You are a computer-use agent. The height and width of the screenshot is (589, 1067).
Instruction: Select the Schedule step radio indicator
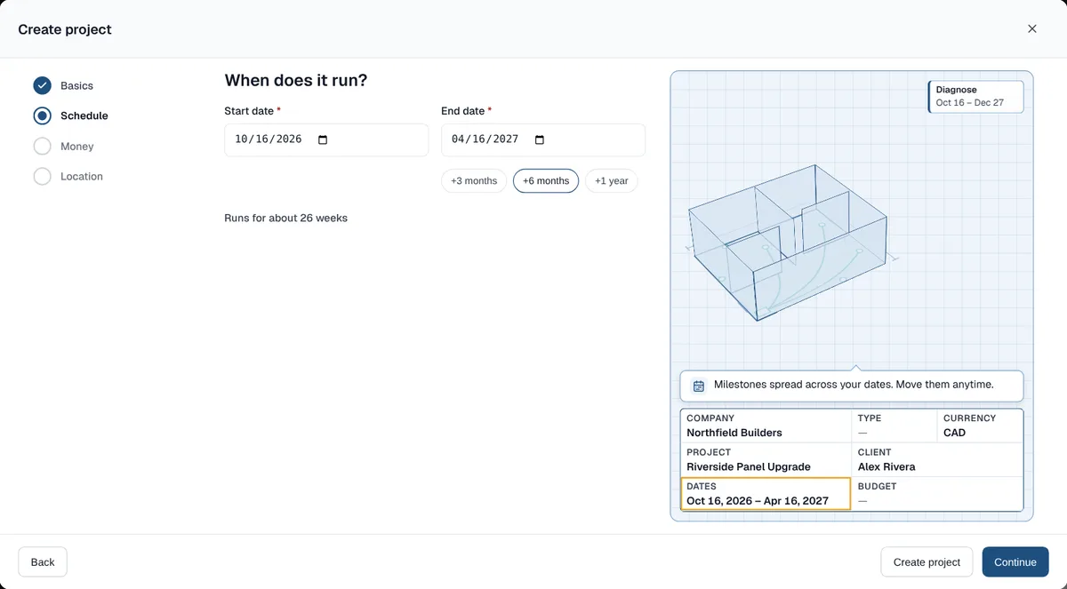point(42,115)
